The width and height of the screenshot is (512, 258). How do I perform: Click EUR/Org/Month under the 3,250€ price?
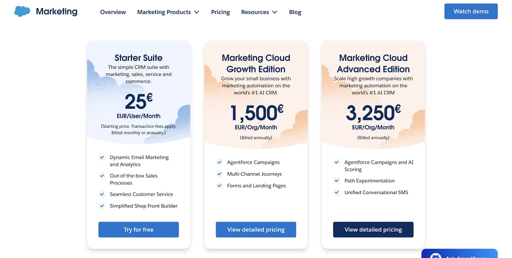point(373,127)
